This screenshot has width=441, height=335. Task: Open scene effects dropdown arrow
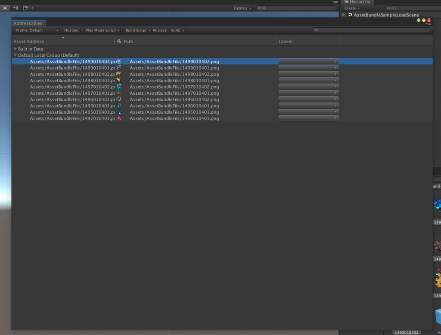33,8
